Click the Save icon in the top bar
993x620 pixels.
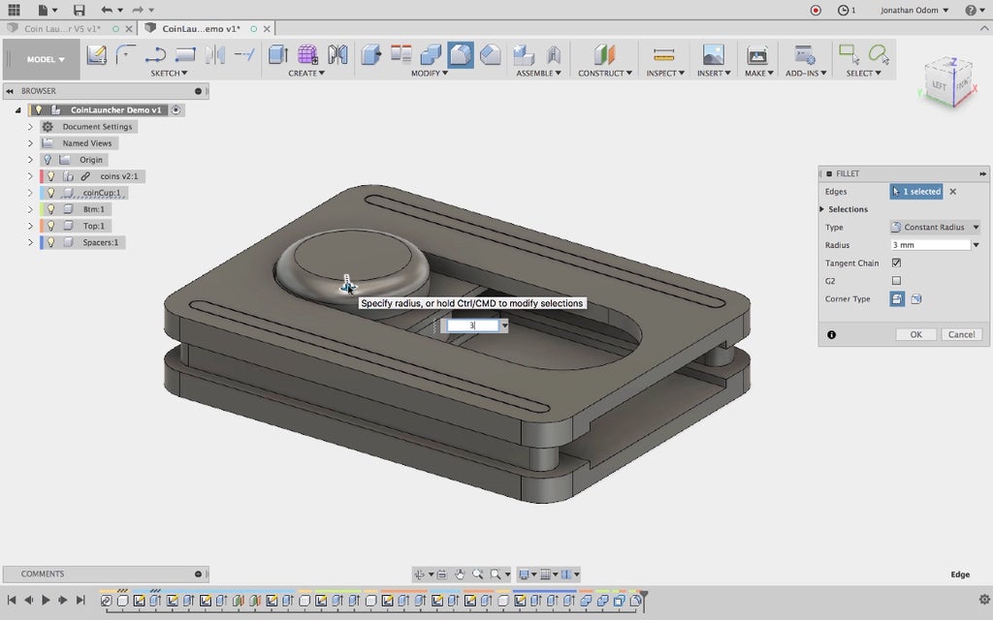click(80, 10)
